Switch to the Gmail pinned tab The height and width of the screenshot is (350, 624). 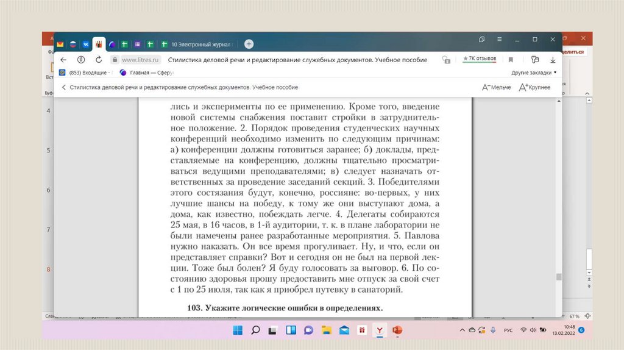(60, 45)
